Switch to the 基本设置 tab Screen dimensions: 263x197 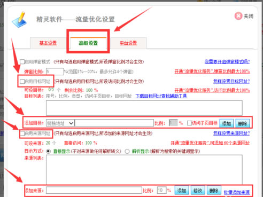[48, 43]
